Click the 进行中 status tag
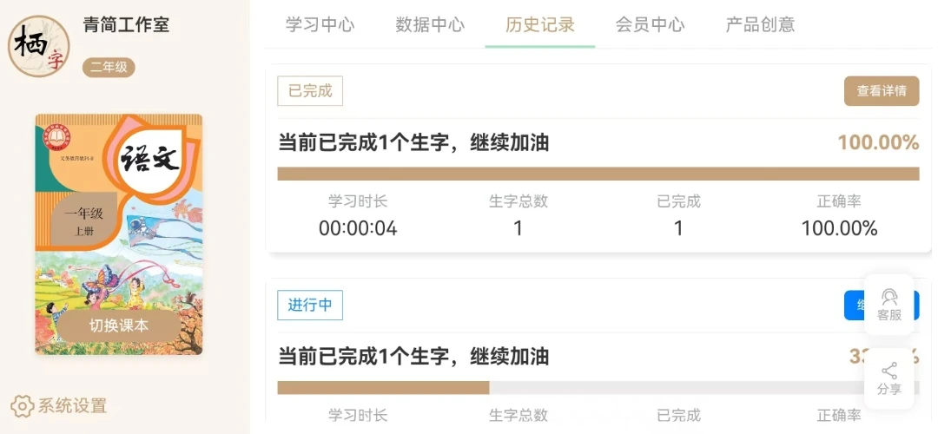 [x=310, y=305]
